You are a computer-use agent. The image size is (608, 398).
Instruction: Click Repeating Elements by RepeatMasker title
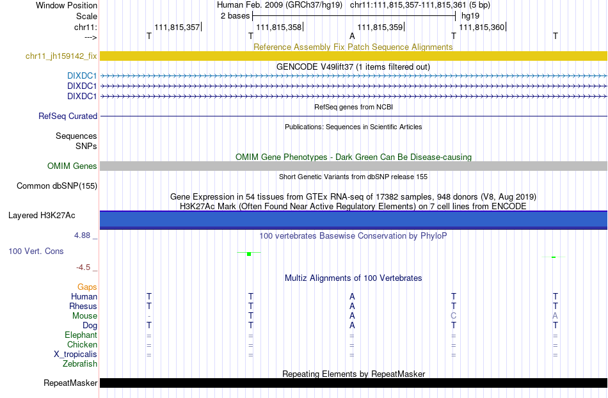354,374
